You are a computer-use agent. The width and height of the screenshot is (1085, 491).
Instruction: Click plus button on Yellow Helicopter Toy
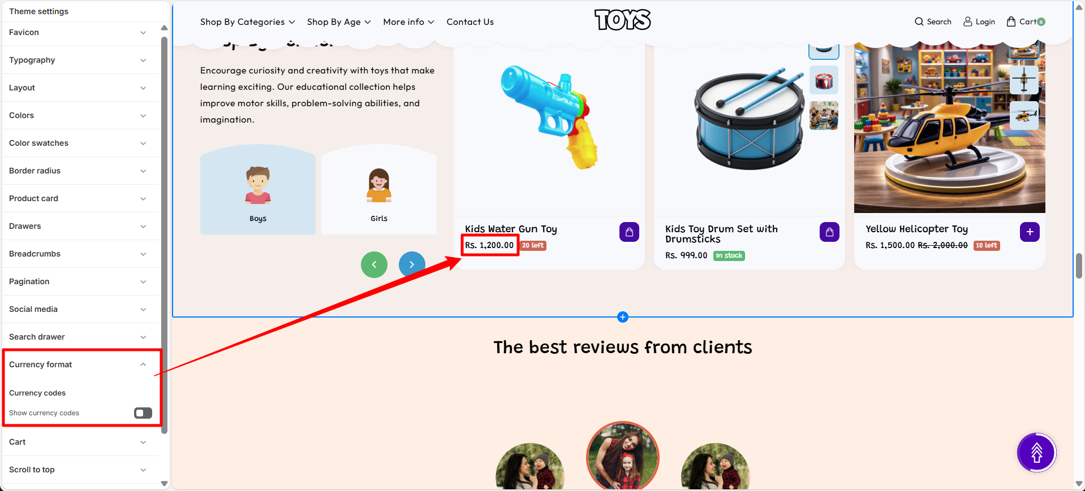click(1030, 232)
